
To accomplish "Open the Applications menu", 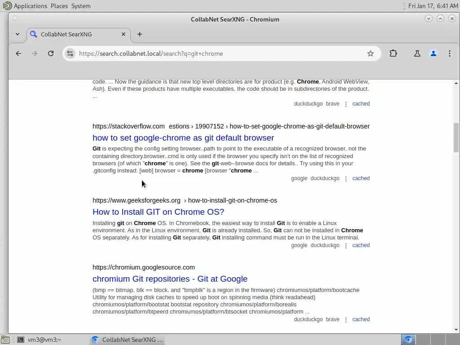I will (x=30, y=6).
